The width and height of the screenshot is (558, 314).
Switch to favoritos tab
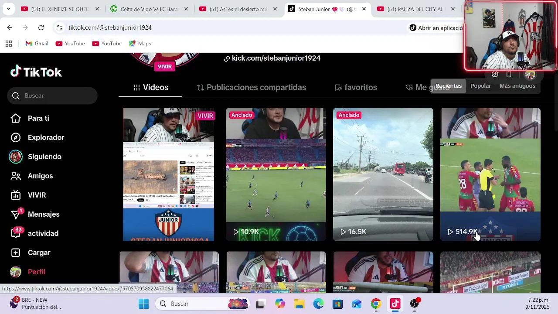coord(356,87)
